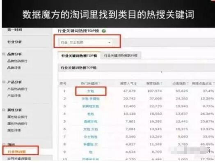Open 属性组合排行 in the sidebar
Viewport: 215px width, 163px height.
pos(17,117)
